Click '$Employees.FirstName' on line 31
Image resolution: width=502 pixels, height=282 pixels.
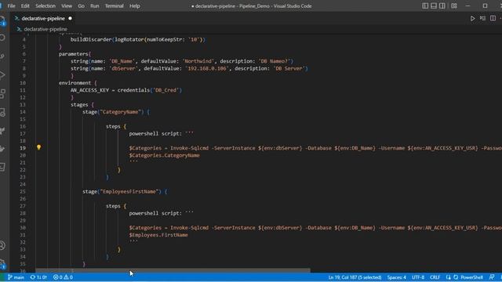click(x=158, y=235)
